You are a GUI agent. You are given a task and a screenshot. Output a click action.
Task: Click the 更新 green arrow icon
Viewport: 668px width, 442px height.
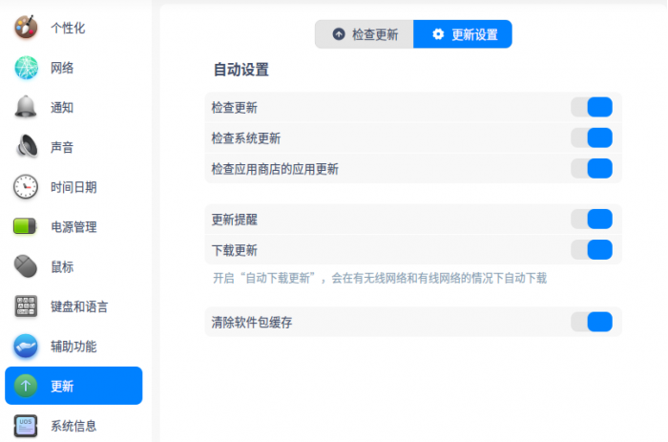point(26,386)
